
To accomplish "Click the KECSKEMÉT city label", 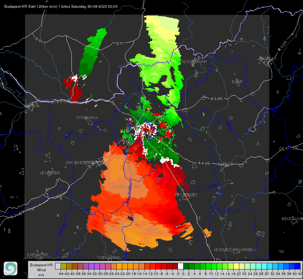I will pyautogui.click(x=186, y=195).
